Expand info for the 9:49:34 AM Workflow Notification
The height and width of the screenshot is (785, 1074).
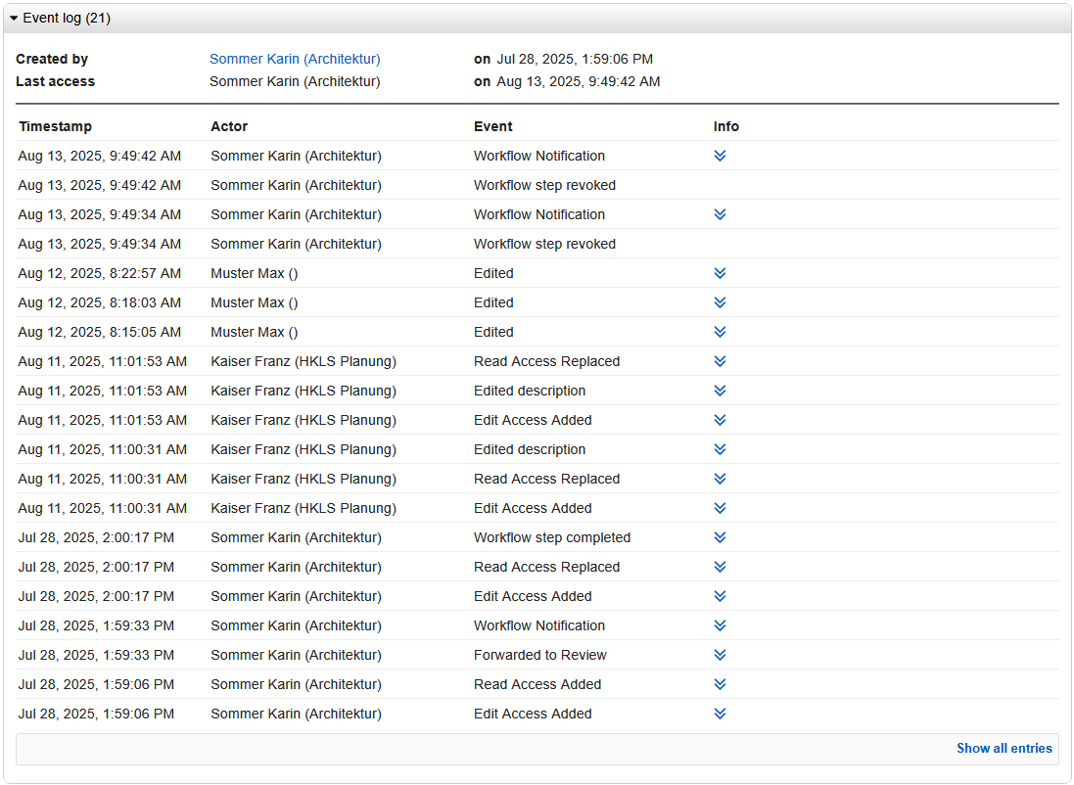tap(720, 214)
